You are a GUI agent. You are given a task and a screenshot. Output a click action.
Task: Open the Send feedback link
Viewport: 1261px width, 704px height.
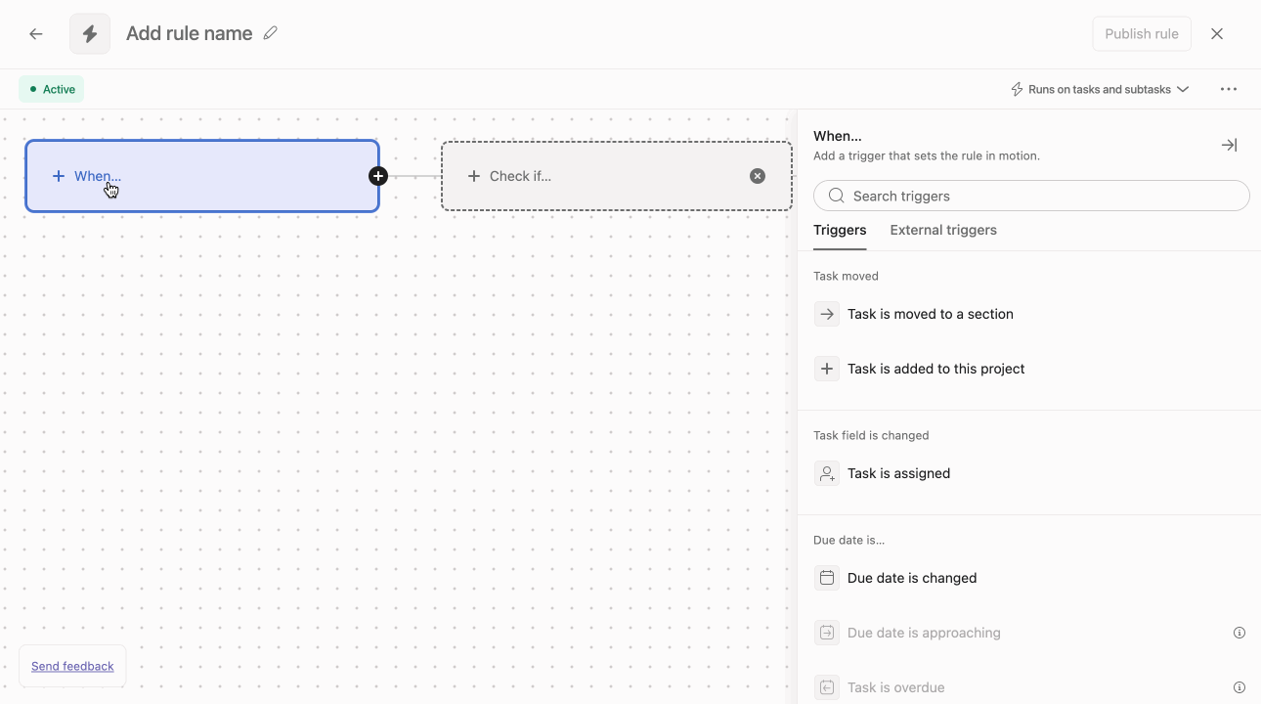click(72, 666)
